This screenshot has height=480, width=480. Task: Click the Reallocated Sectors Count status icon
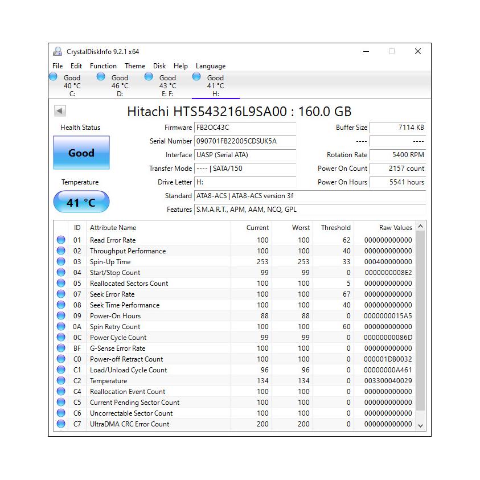click(x=61, y=284)
